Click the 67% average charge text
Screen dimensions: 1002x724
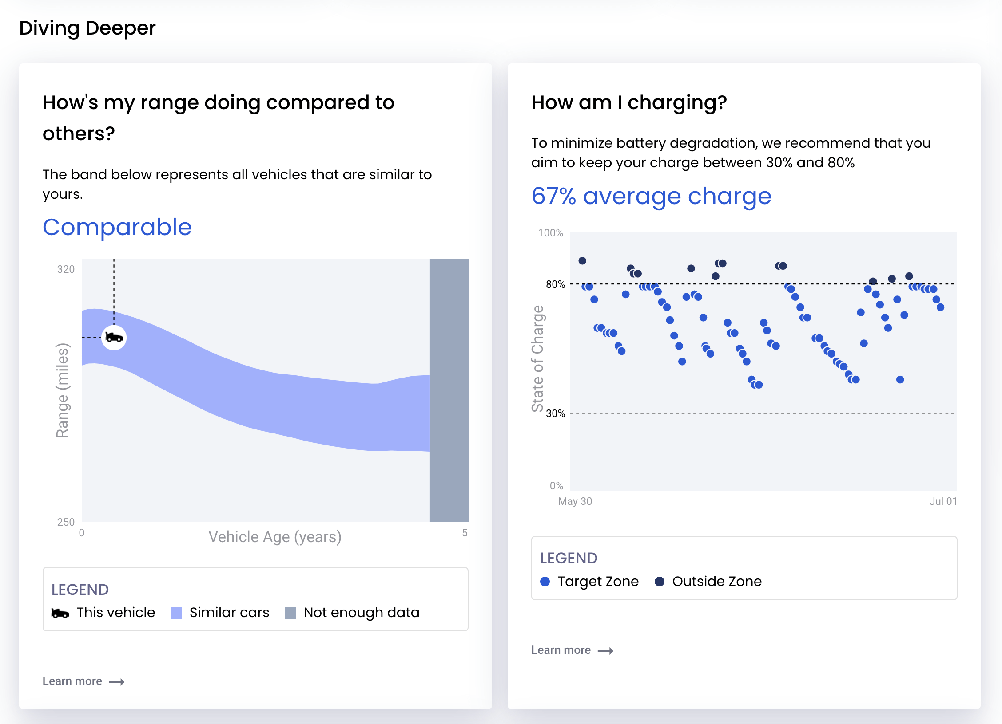(651, 196)
